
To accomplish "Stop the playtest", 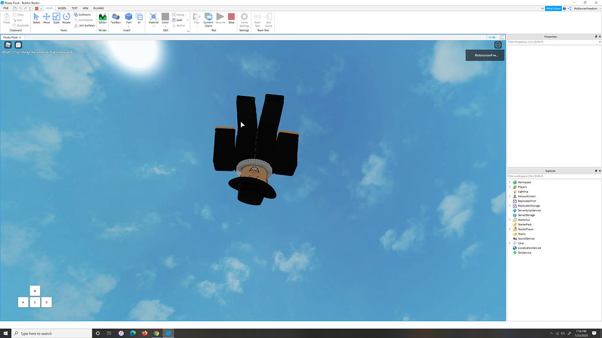I will (230, 18).
